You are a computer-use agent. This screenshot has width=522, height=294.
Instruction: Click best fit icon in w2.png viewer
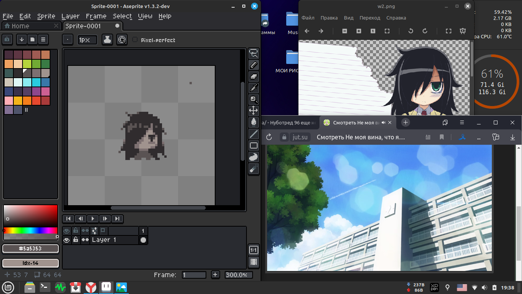[387, 31]
